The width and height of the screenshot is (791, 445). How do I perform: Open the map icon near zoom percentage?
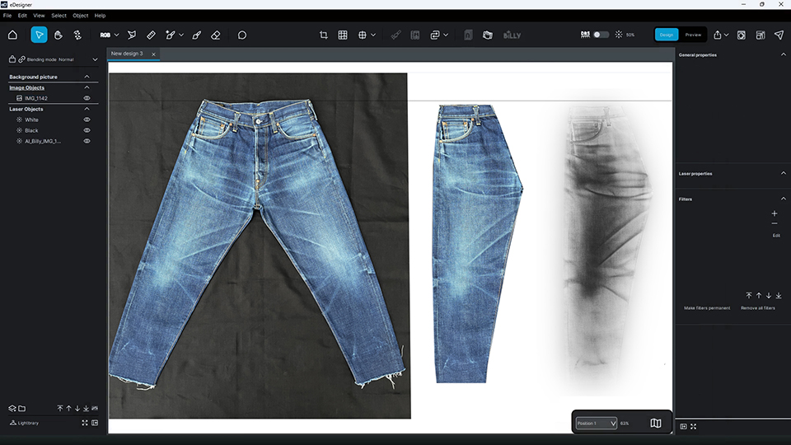point(656,423)
